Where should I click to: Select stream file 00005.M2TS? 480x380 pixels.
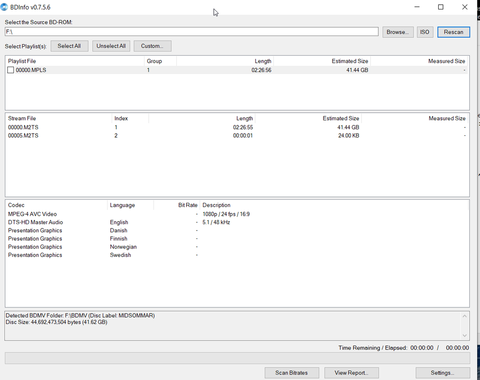(x=23, y=135)
